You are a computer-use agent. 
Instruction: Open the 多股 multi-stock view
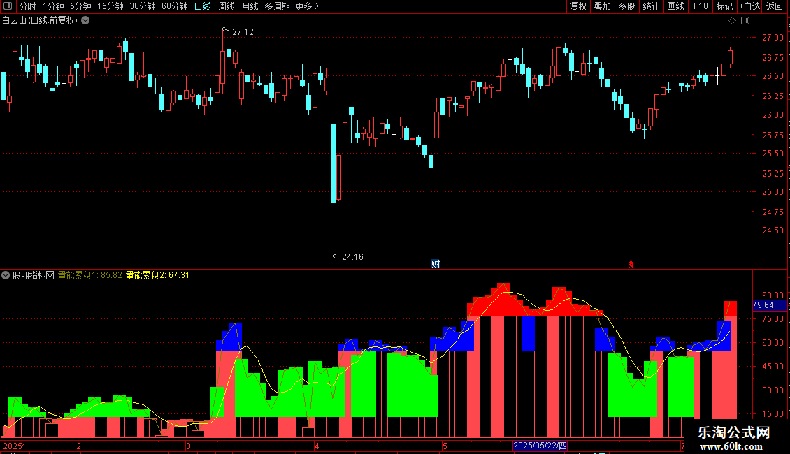626,6
